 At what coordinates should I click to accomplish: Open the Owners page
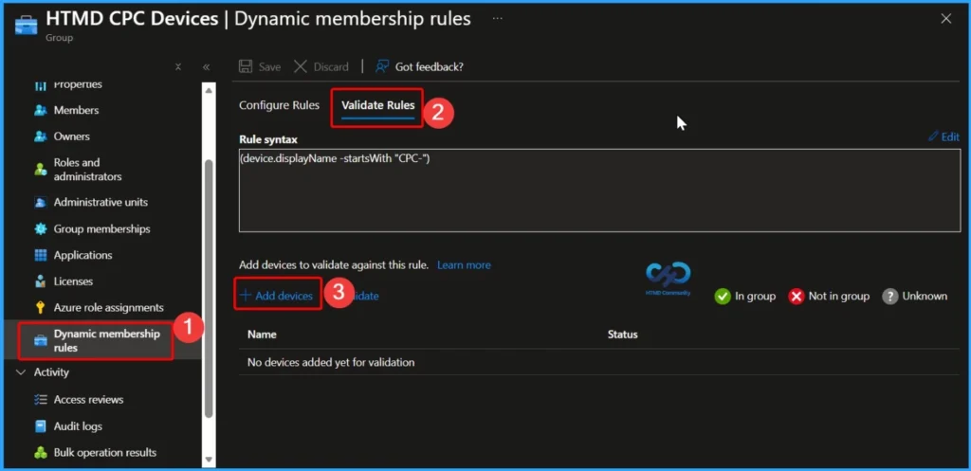click(x=72, y=136)
